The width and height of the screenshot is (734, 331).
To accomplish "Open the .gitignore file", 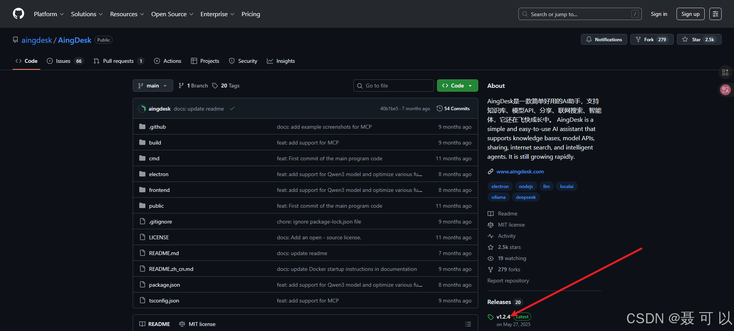I will pos(160,222).
